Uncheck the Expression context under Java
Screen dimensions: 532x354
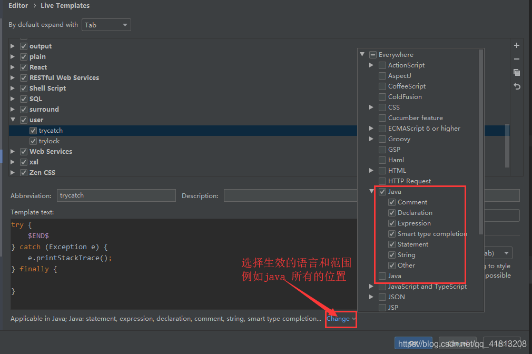(x=392, y=223)
